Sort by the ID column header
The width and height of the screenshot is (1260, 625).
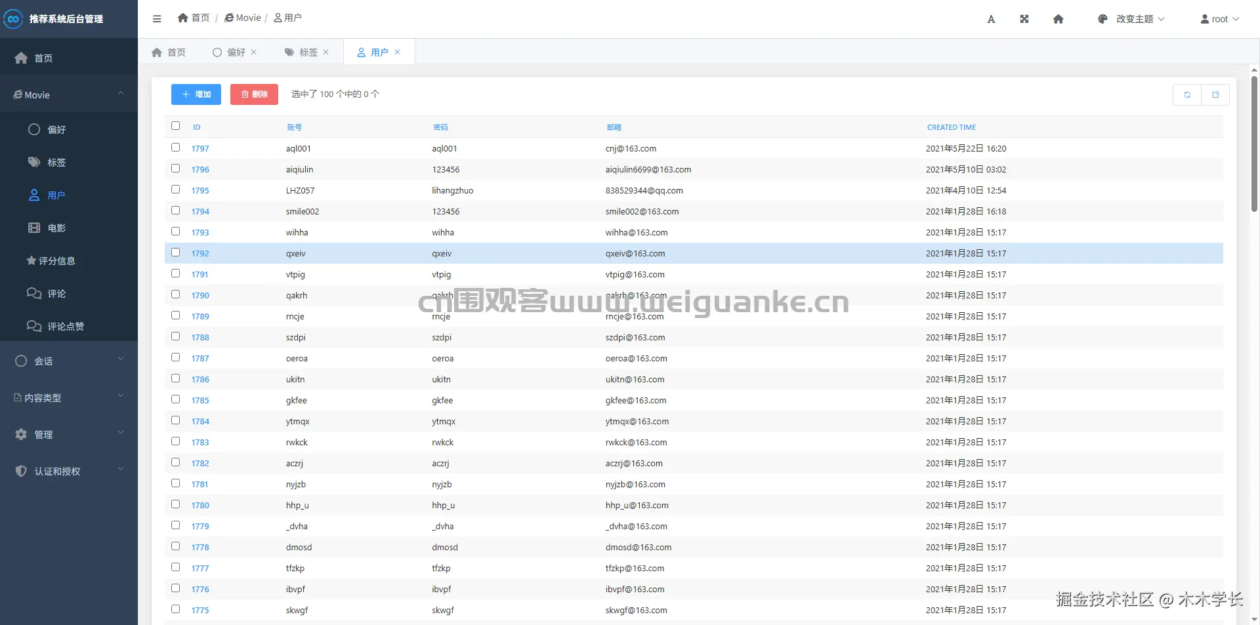coord(196,127)
